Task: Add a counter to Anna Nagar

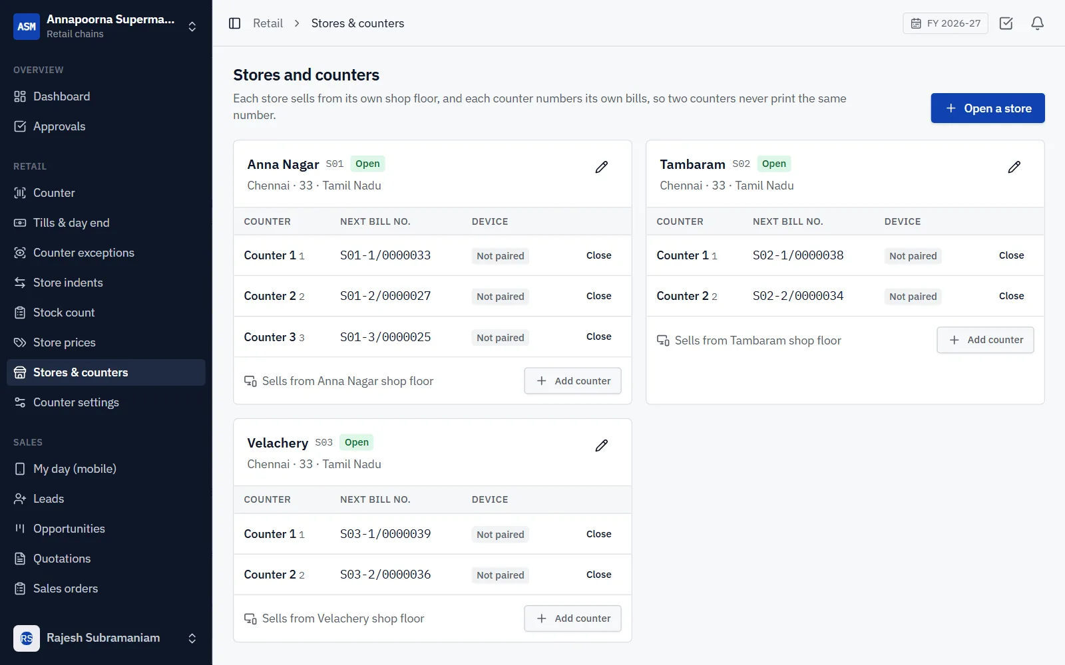Action: pos(572,381)
